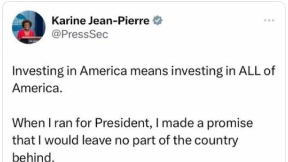Click the blue verified checkmark badge
The width and height of the screenshot is (288, 162).
click(157, 20)
